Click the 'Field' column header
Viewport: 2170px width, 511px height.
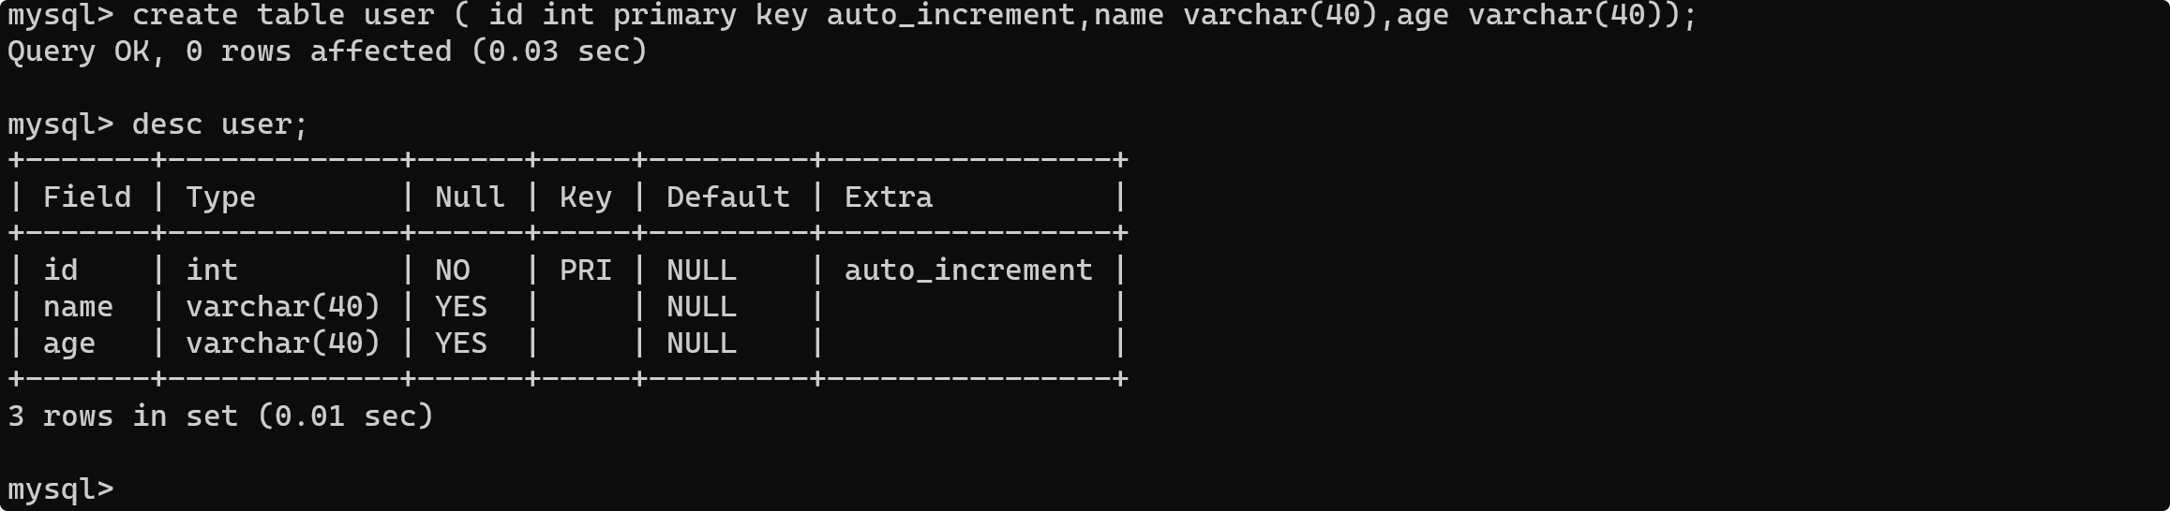pos(87,197)
